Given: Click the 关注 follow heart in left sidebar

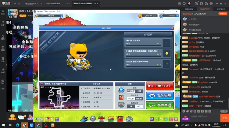Looking at the screenshot, I should [x=3, y=12].
